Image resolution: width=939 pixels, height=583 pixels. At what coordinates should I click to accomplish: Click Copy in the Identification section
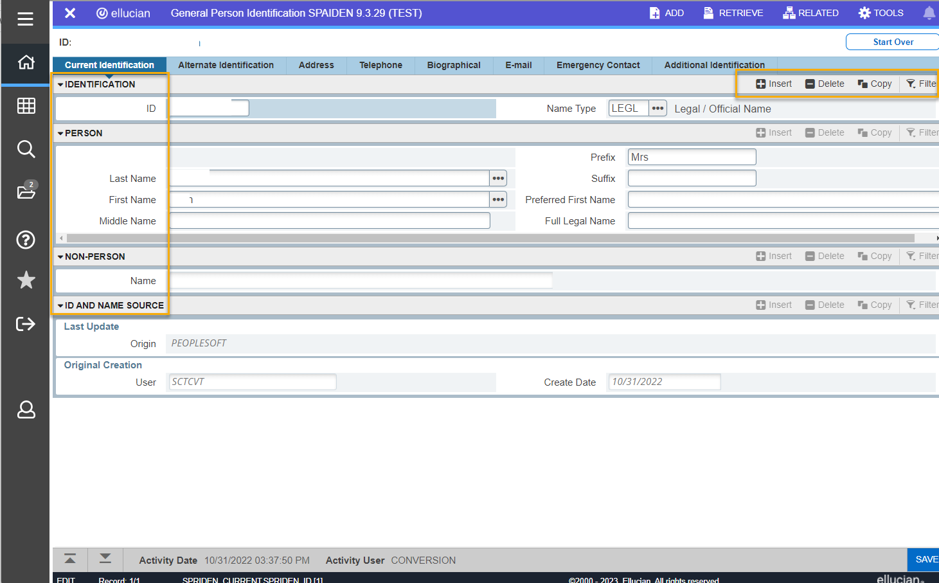click(x=875, y=84)
